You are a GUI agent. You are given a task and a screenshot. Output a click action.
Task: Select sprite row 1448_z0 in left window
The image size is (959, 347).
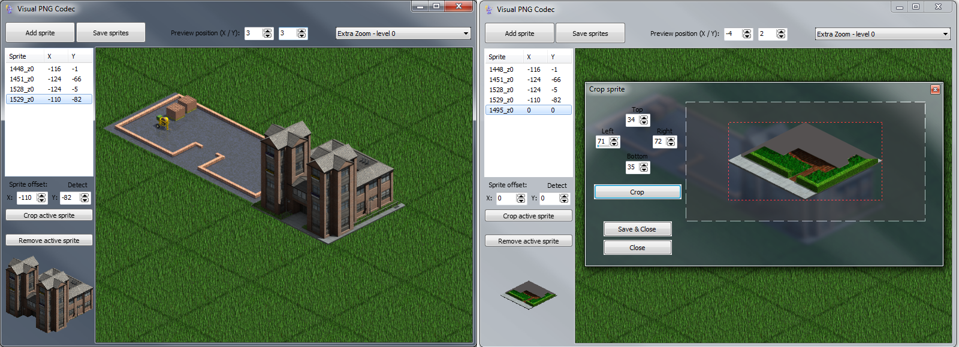49,69
